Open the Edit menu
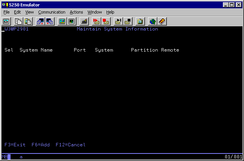244x161 pixels. tap(17, 12)
